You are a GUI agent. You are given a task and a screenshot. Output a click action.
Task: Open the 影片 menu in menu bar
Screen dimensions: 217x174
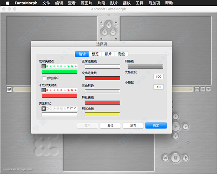tap(114, 3)
